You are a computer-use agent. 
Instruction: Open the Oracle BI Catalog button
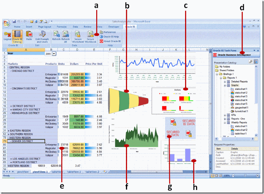pos(17,37)
